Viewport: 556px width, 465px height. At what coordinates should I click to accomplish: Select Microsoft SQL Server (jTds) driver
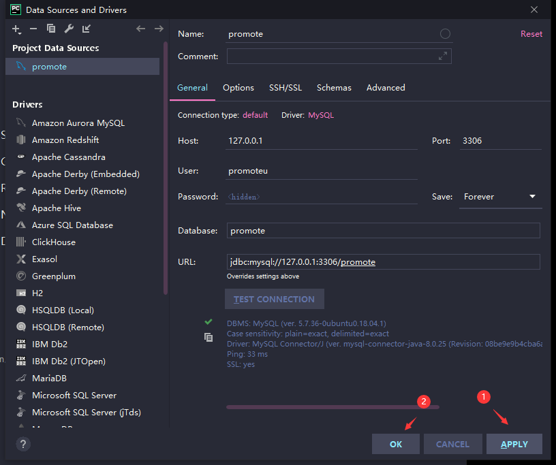tap(86, 412)
